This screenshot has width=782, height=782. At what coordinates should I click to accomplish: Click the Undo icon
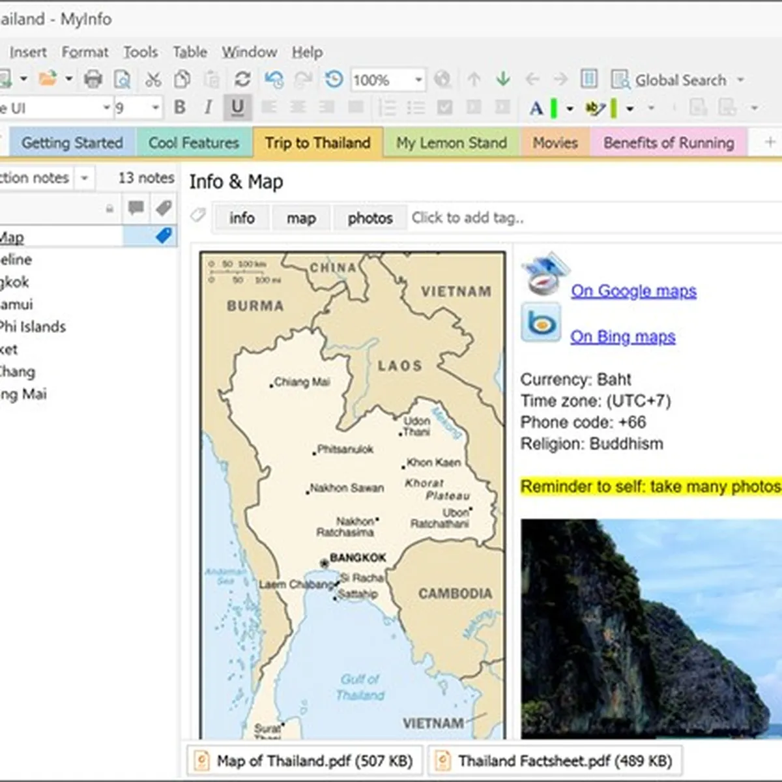(274, 80)
